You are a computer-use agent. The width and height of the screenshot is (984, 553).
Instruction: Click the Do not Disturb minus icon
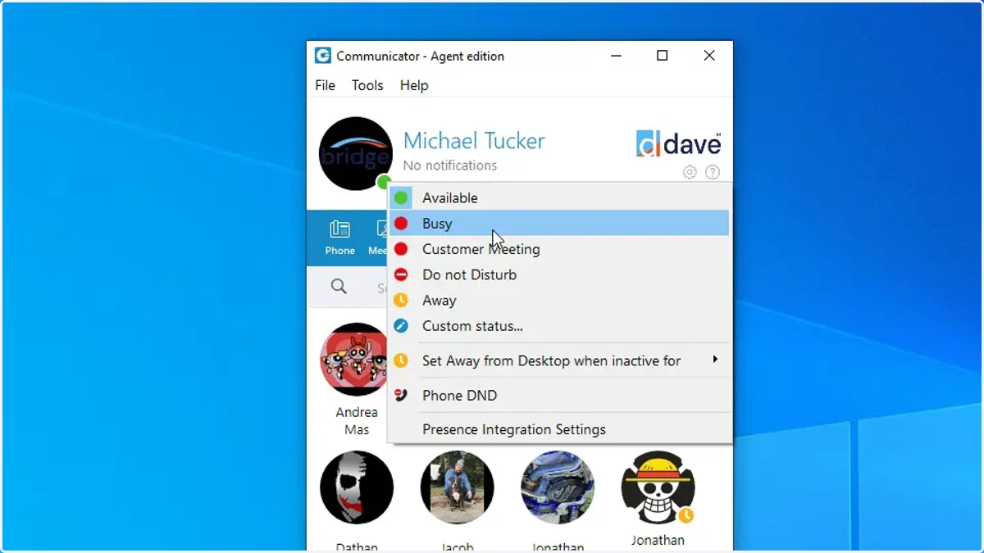coord(401,274)
